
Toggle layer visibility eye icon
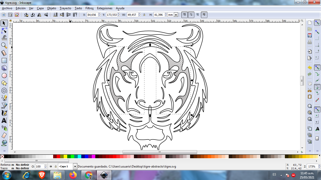51,166
